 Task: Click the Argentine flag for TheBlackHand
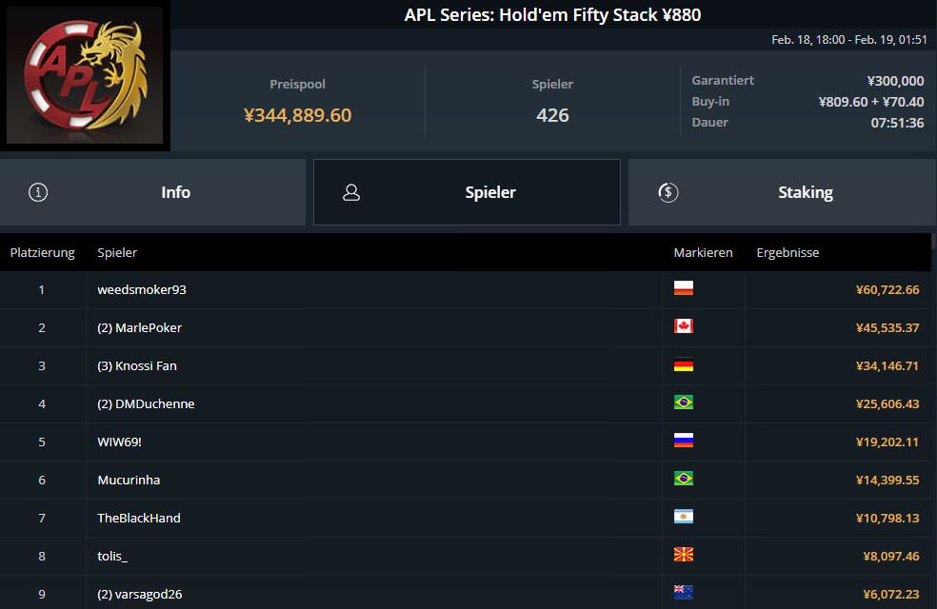coord(683,518)
